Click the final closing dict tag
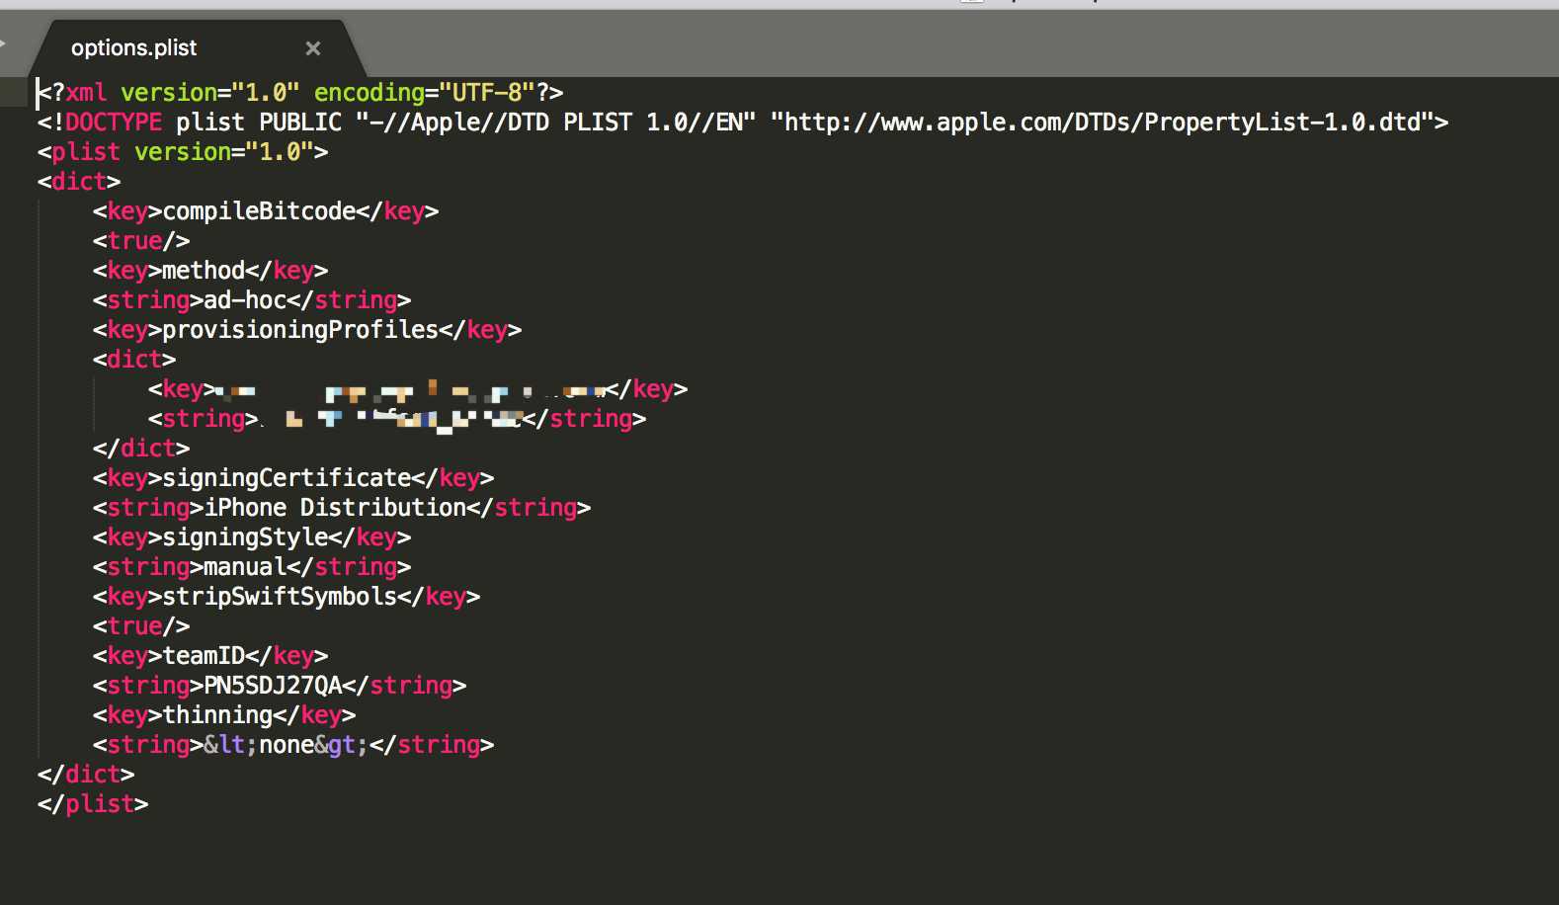 (86, 775)
